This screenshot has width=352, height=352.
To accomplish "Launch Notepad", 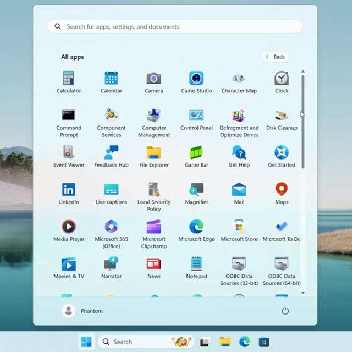I will (x=196, y=268).
